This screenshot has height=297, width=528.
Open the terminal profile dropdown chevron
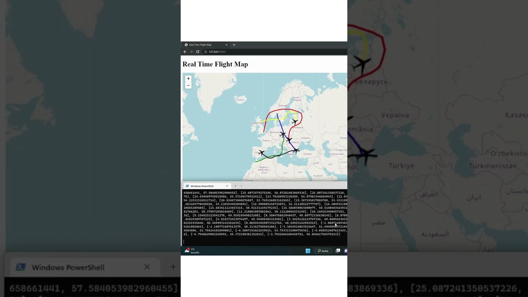(241, 186)
